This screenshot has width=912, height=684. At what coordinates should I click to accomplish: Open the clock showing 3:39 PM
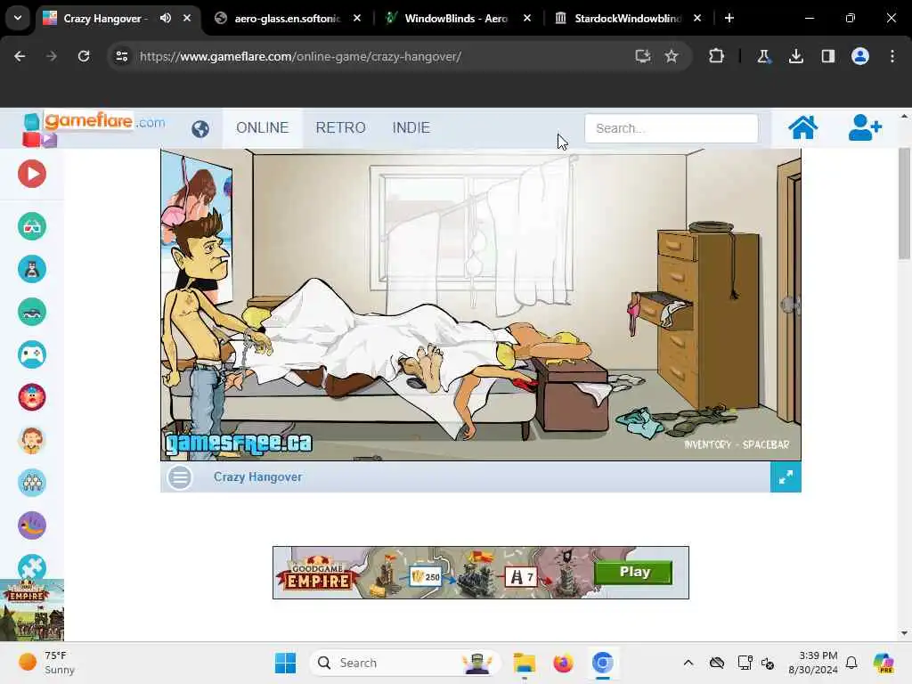pyautogui.click(x=813, y=663)
